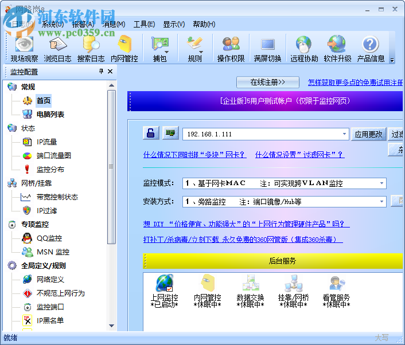Open the 监控模式 dropdown
This screenshot has height=345, width=405.
tap(381, 183)
